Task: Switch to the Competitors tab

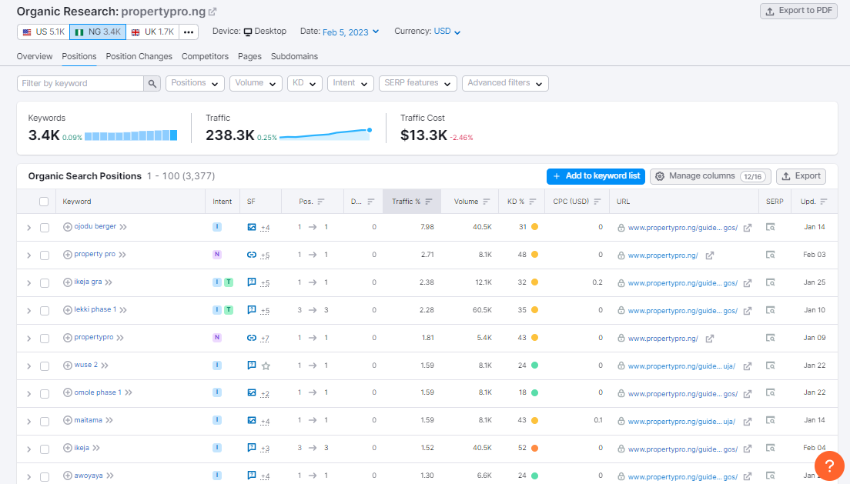Action: (x=205, y=56)
